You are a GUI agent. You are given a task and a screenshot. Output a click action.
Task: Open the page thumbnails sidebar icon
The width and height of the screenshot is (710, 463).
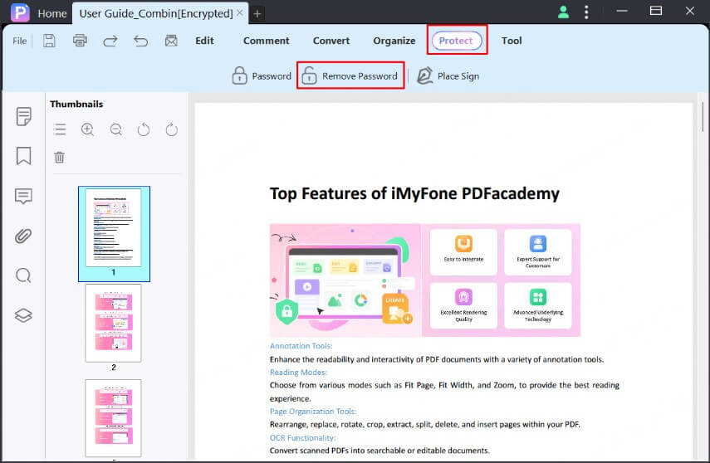[23, 116]
